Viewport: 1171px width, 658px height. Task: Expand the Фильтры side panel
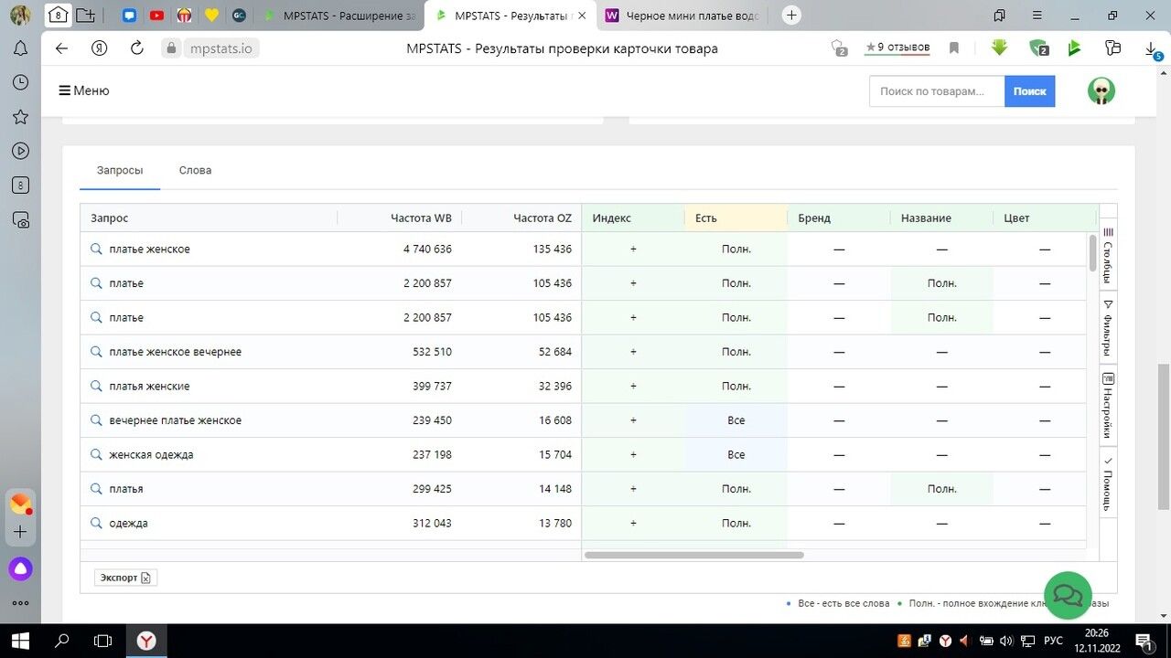click(x=1108, y=327)
